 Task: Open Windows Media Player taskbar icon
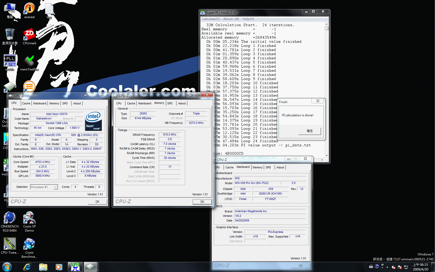coord(59,267)
